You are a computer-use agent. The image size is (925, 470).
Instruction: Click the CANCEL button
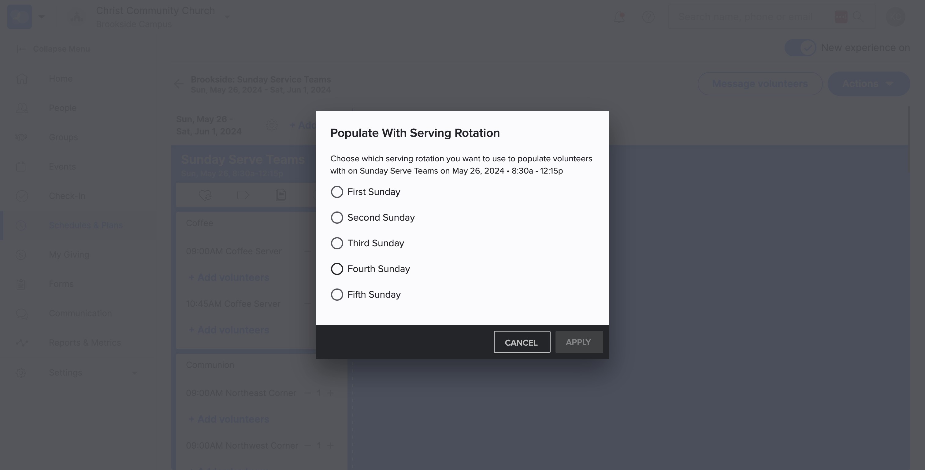click(522, 342)
